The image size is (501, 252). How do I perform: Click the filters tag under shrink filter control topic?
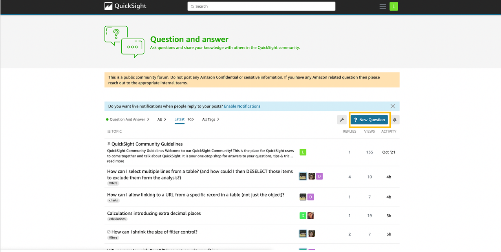[x=113, y=237]
